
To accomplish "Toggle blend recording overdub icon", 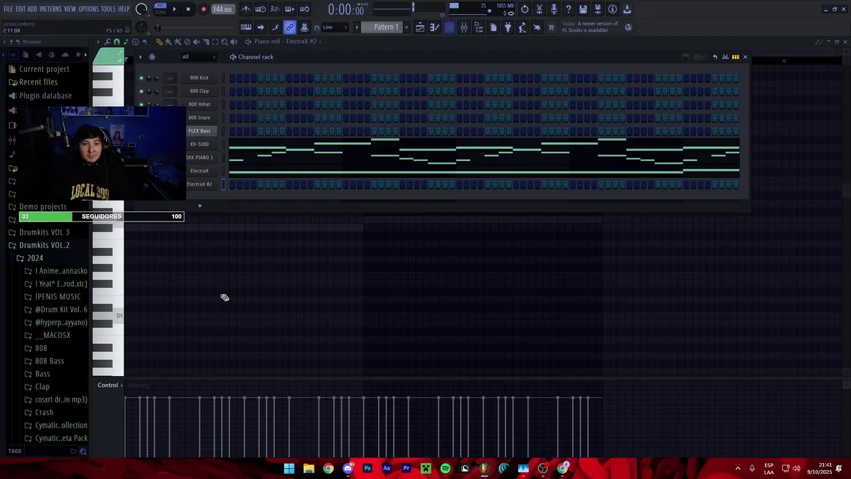I will coord(289,9).
